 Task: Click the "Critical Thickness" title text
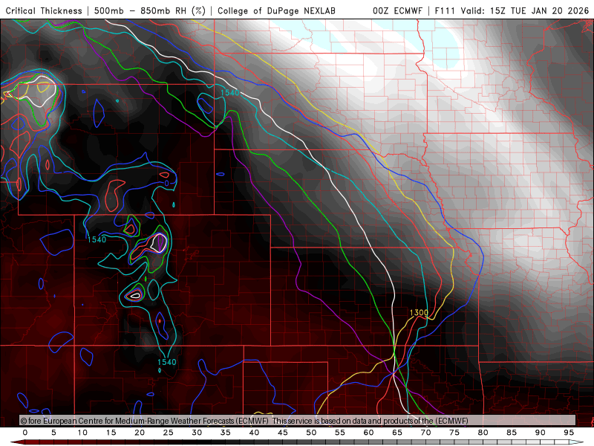point(44,10)
